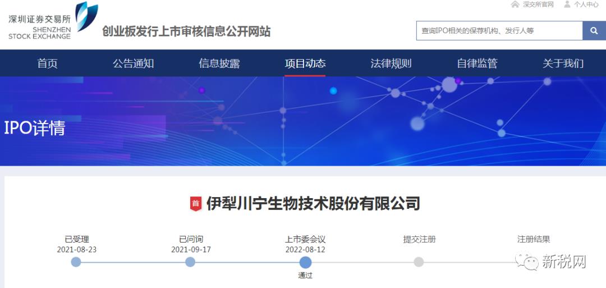Image resolution: width=606 pixels, height=288 pixels.
Task: Open the 个人中心 link
Action: point(586,4)
